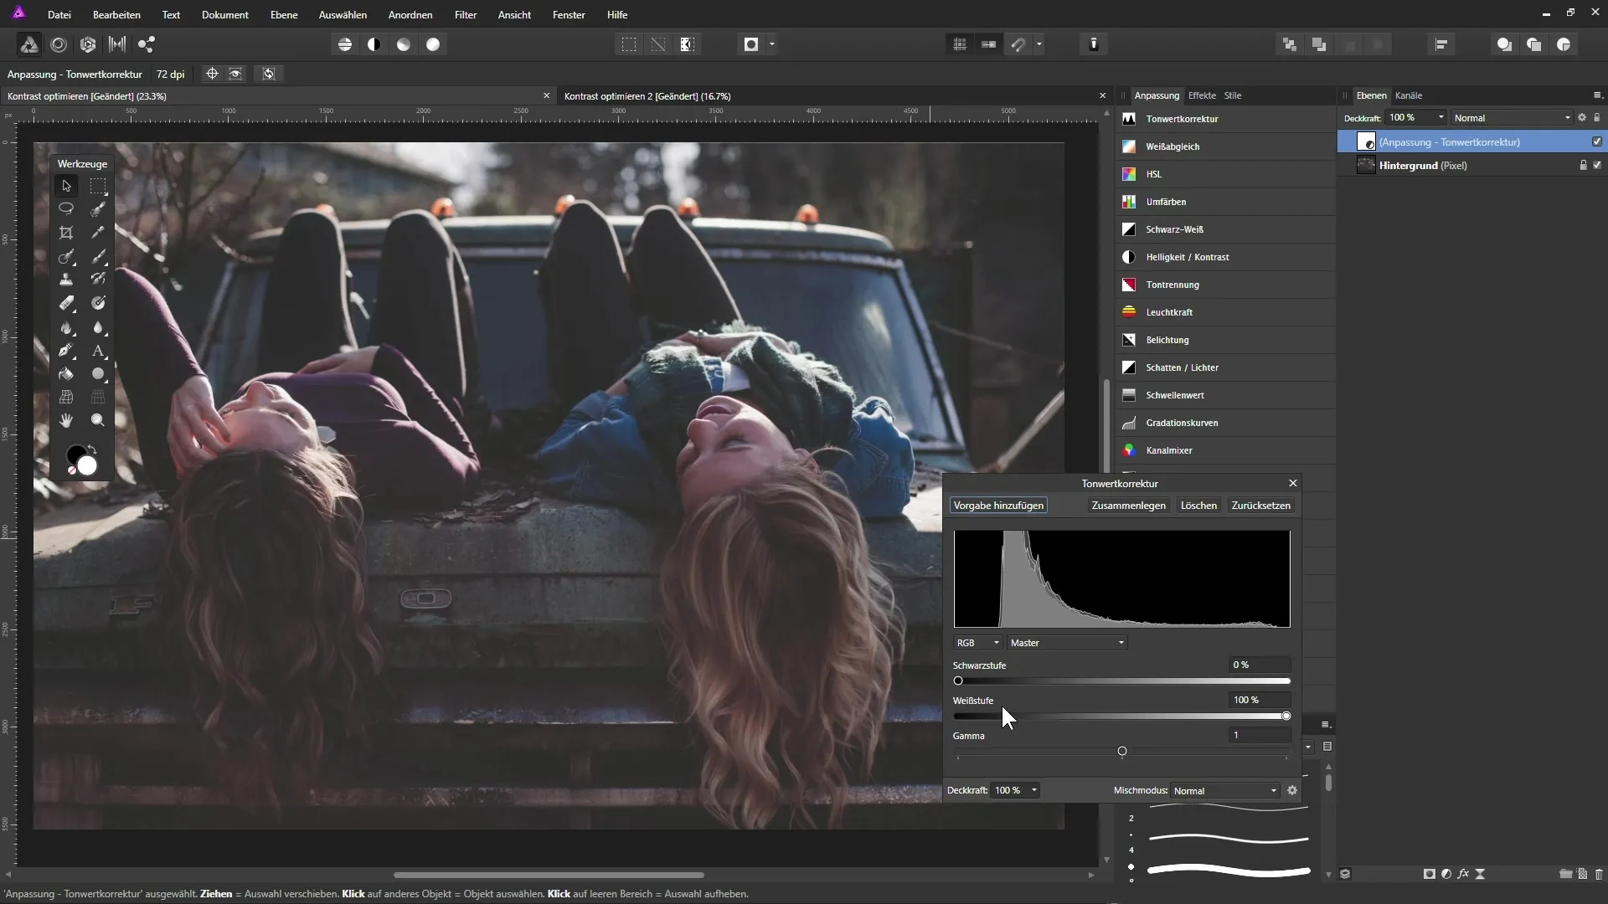Toggle visibility checkbox of Anpassung - Tonwertkorrektur layer

point(1597,141)
